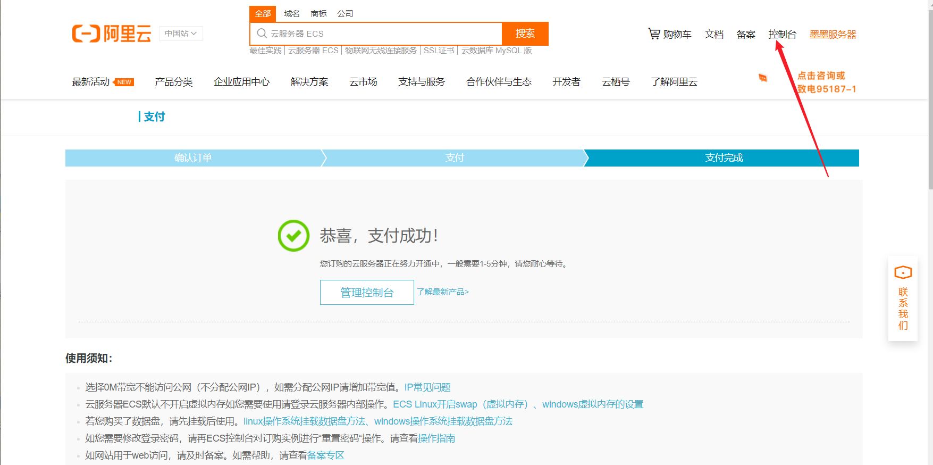Open the 云数据库 MySQL 版 link
The height and width of the screenshot is (465, 933).
coord(497,51)
